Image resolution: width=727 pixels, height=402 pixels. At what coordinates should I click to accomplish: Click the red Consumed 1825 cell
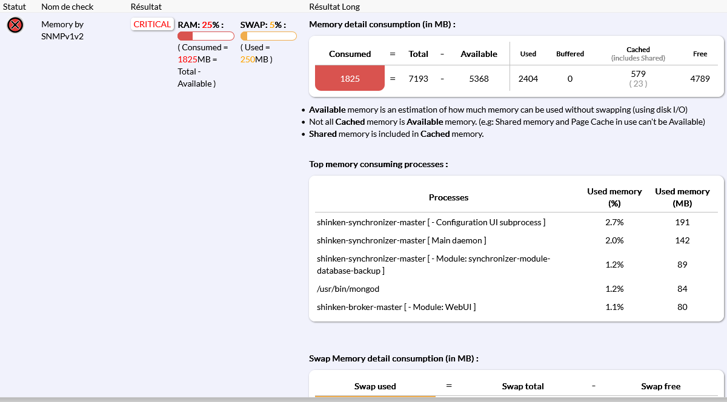point(350,78)
